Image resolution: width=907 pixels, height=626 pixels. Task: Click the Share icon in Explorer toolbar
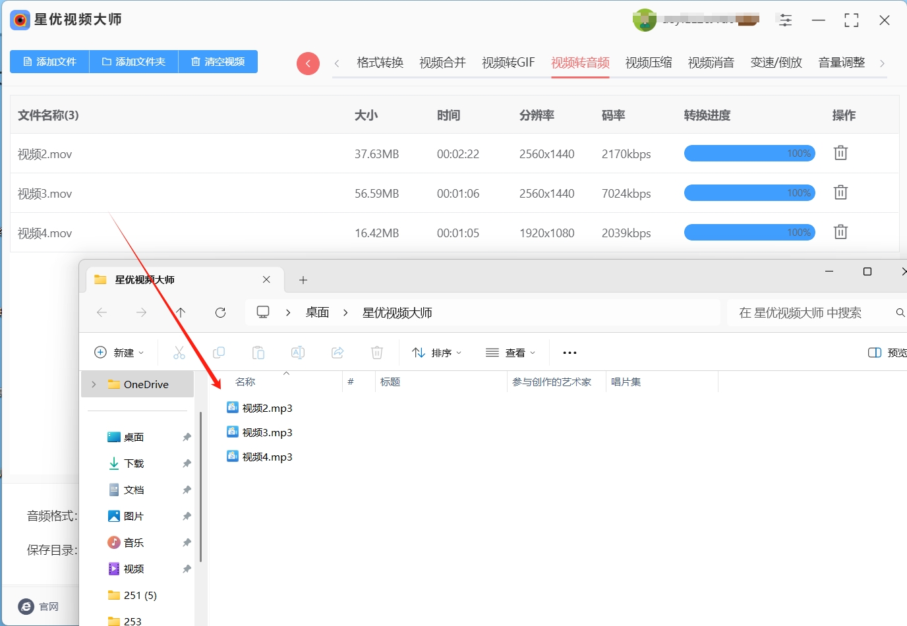[337, 353]
